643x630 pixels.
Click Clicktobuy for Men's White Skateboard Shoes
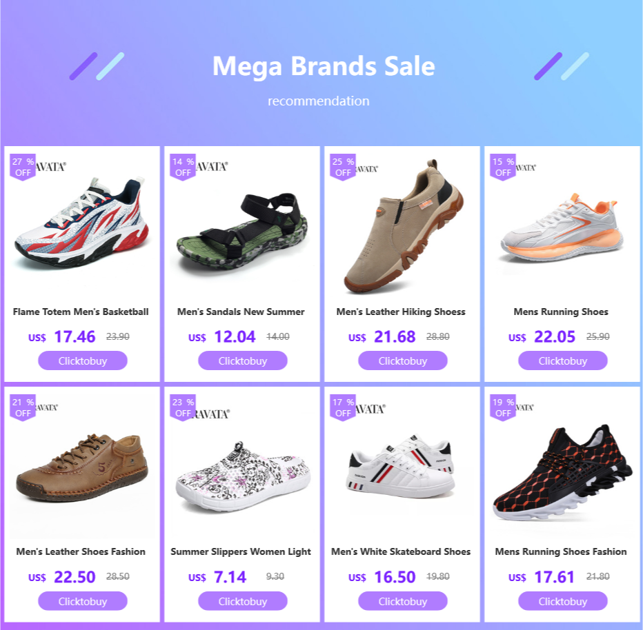pyautogui.click(x=403, y=601)
